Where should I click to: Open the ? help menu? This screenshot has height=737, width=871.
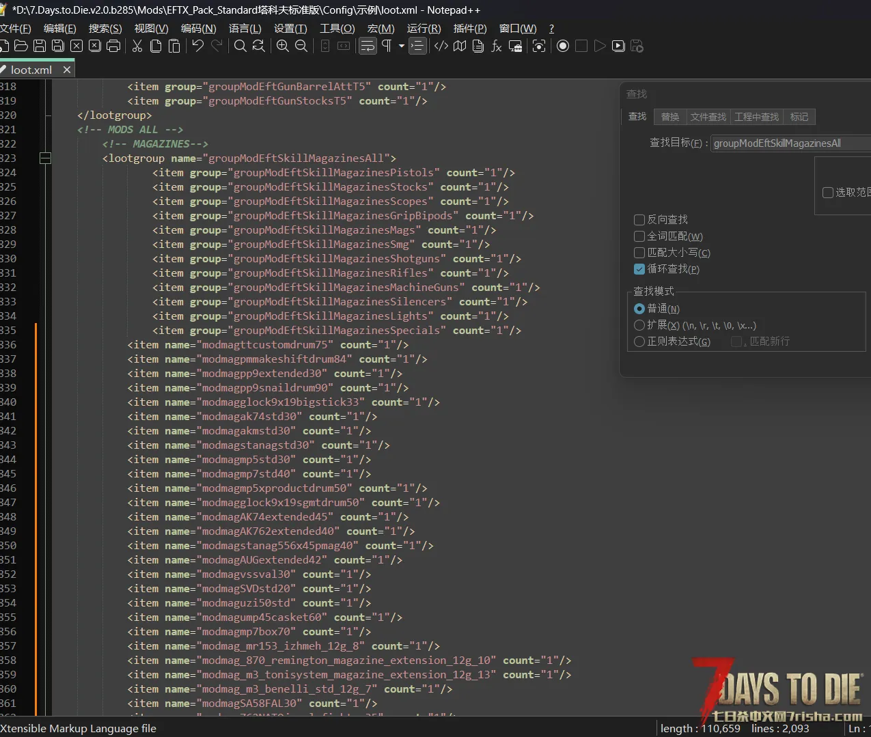(x=551, y=28)
